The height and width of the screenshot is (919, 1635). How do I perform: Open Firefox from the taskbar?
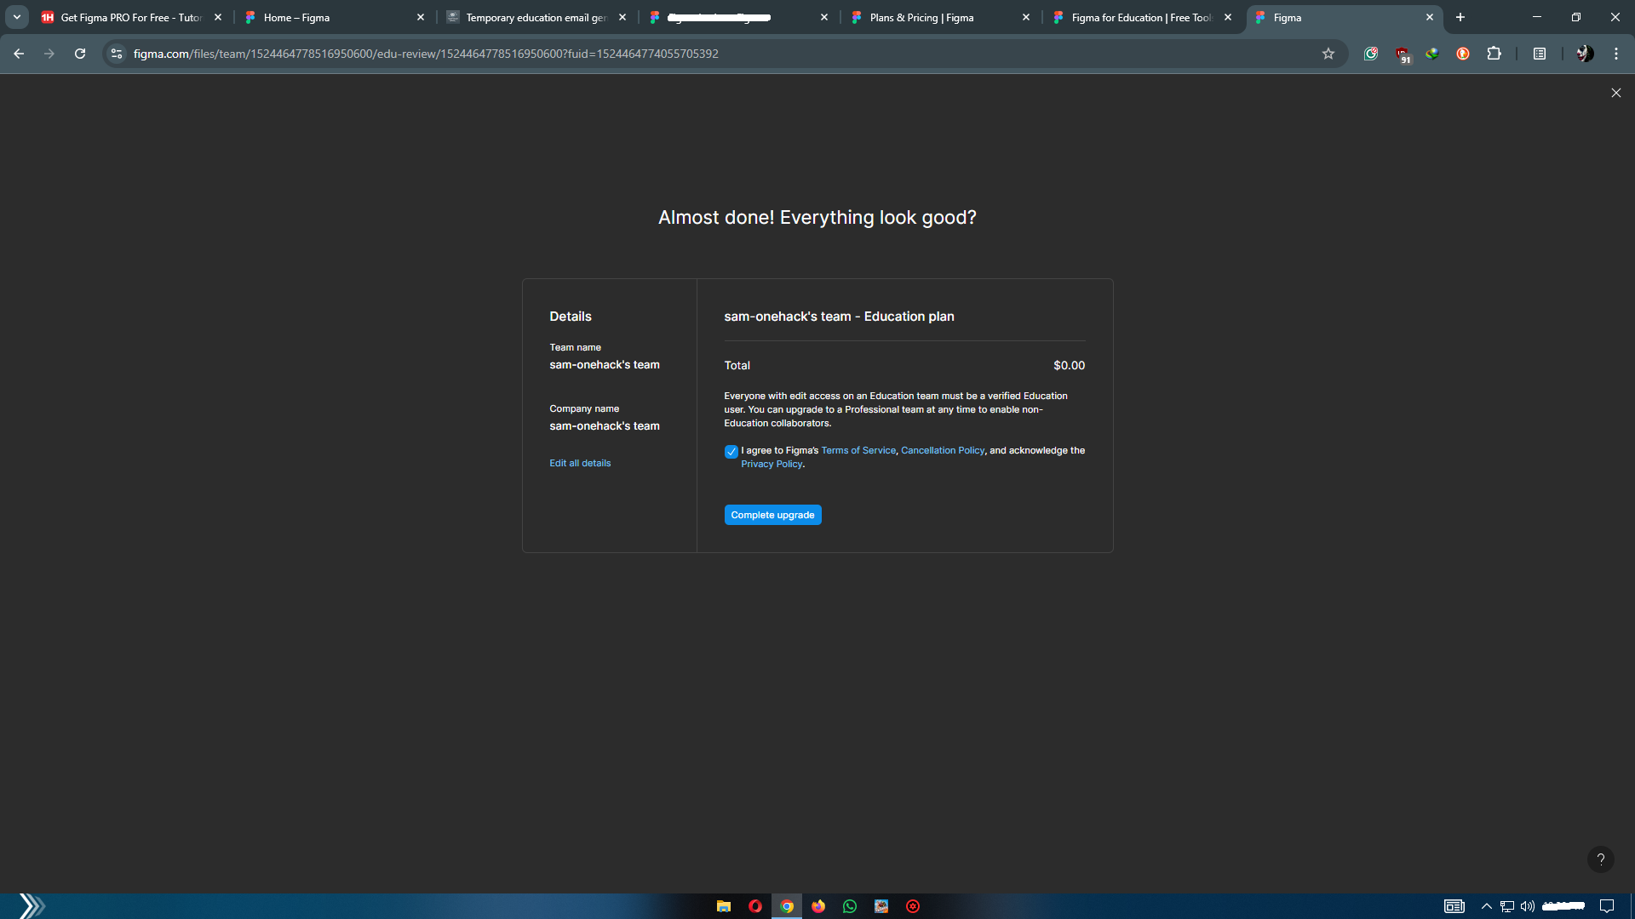(x=818, y=906)
